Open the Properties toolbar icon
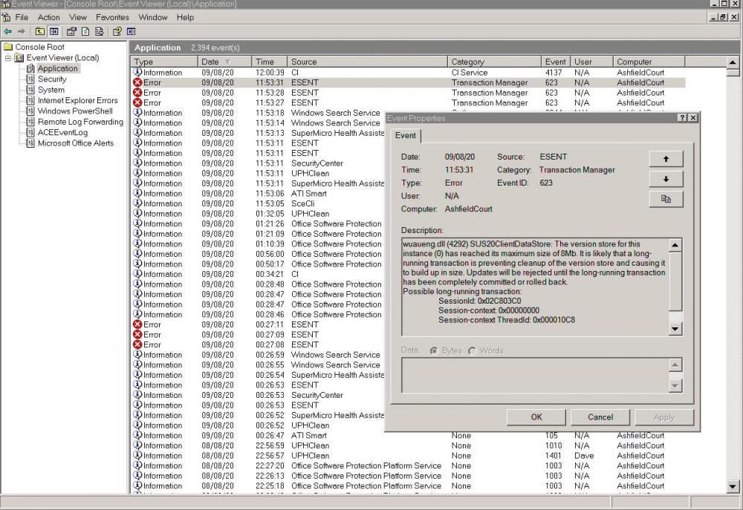This screenshot has width=743, height=510. [71, 31]
